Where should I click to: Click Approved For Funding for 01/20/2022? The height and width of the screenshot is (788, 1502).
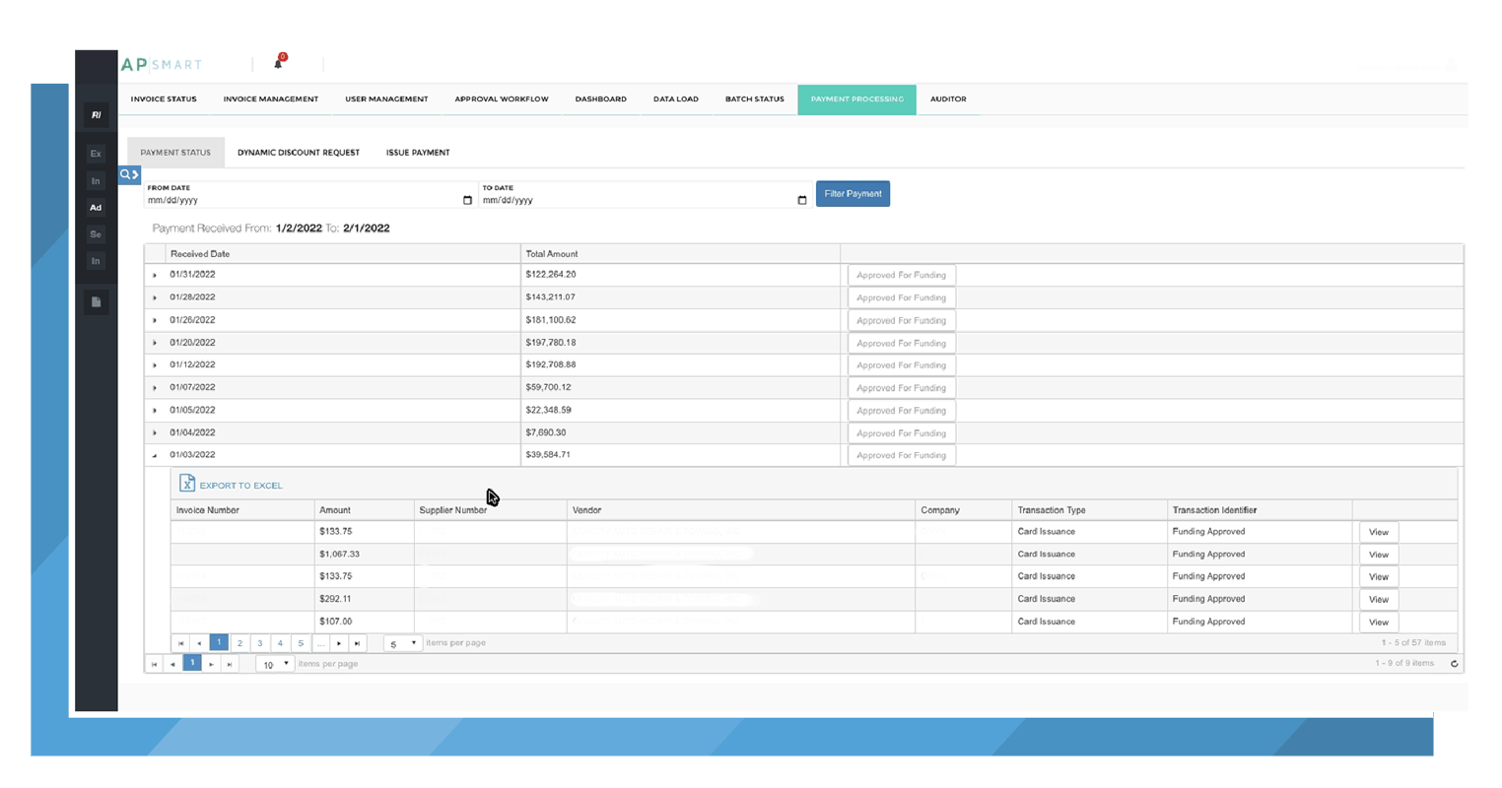coord(901,343)
